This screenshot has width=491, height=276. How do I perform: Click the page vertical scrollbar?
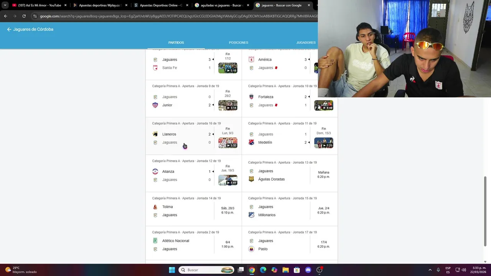(485, 211)
